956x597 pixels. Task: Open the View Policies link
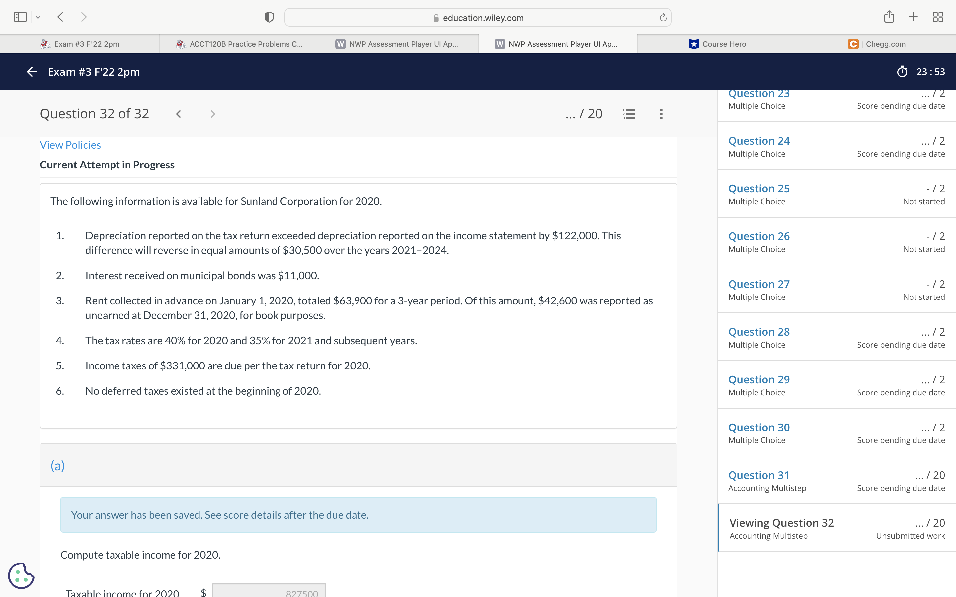[70, 145]
